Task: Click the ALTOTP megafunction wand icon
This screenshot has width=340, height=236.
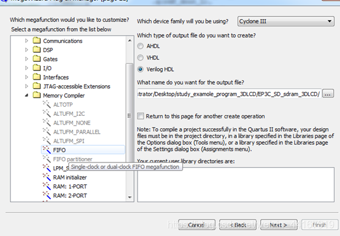Action: (x=47, y=104)
